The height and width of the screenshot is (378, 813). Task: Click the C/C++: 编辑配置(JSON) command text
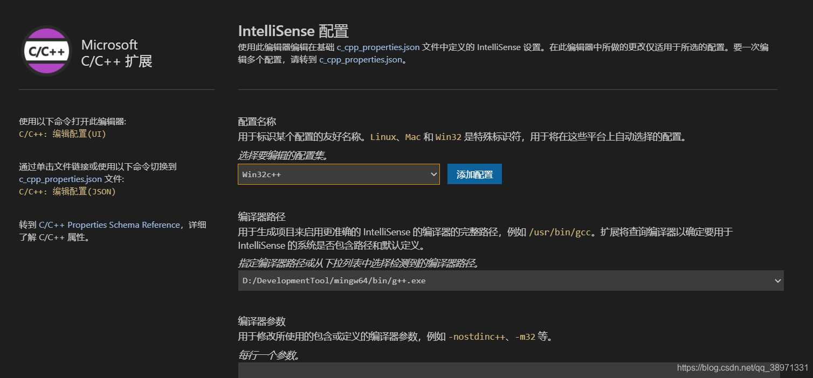click(67, 192)
